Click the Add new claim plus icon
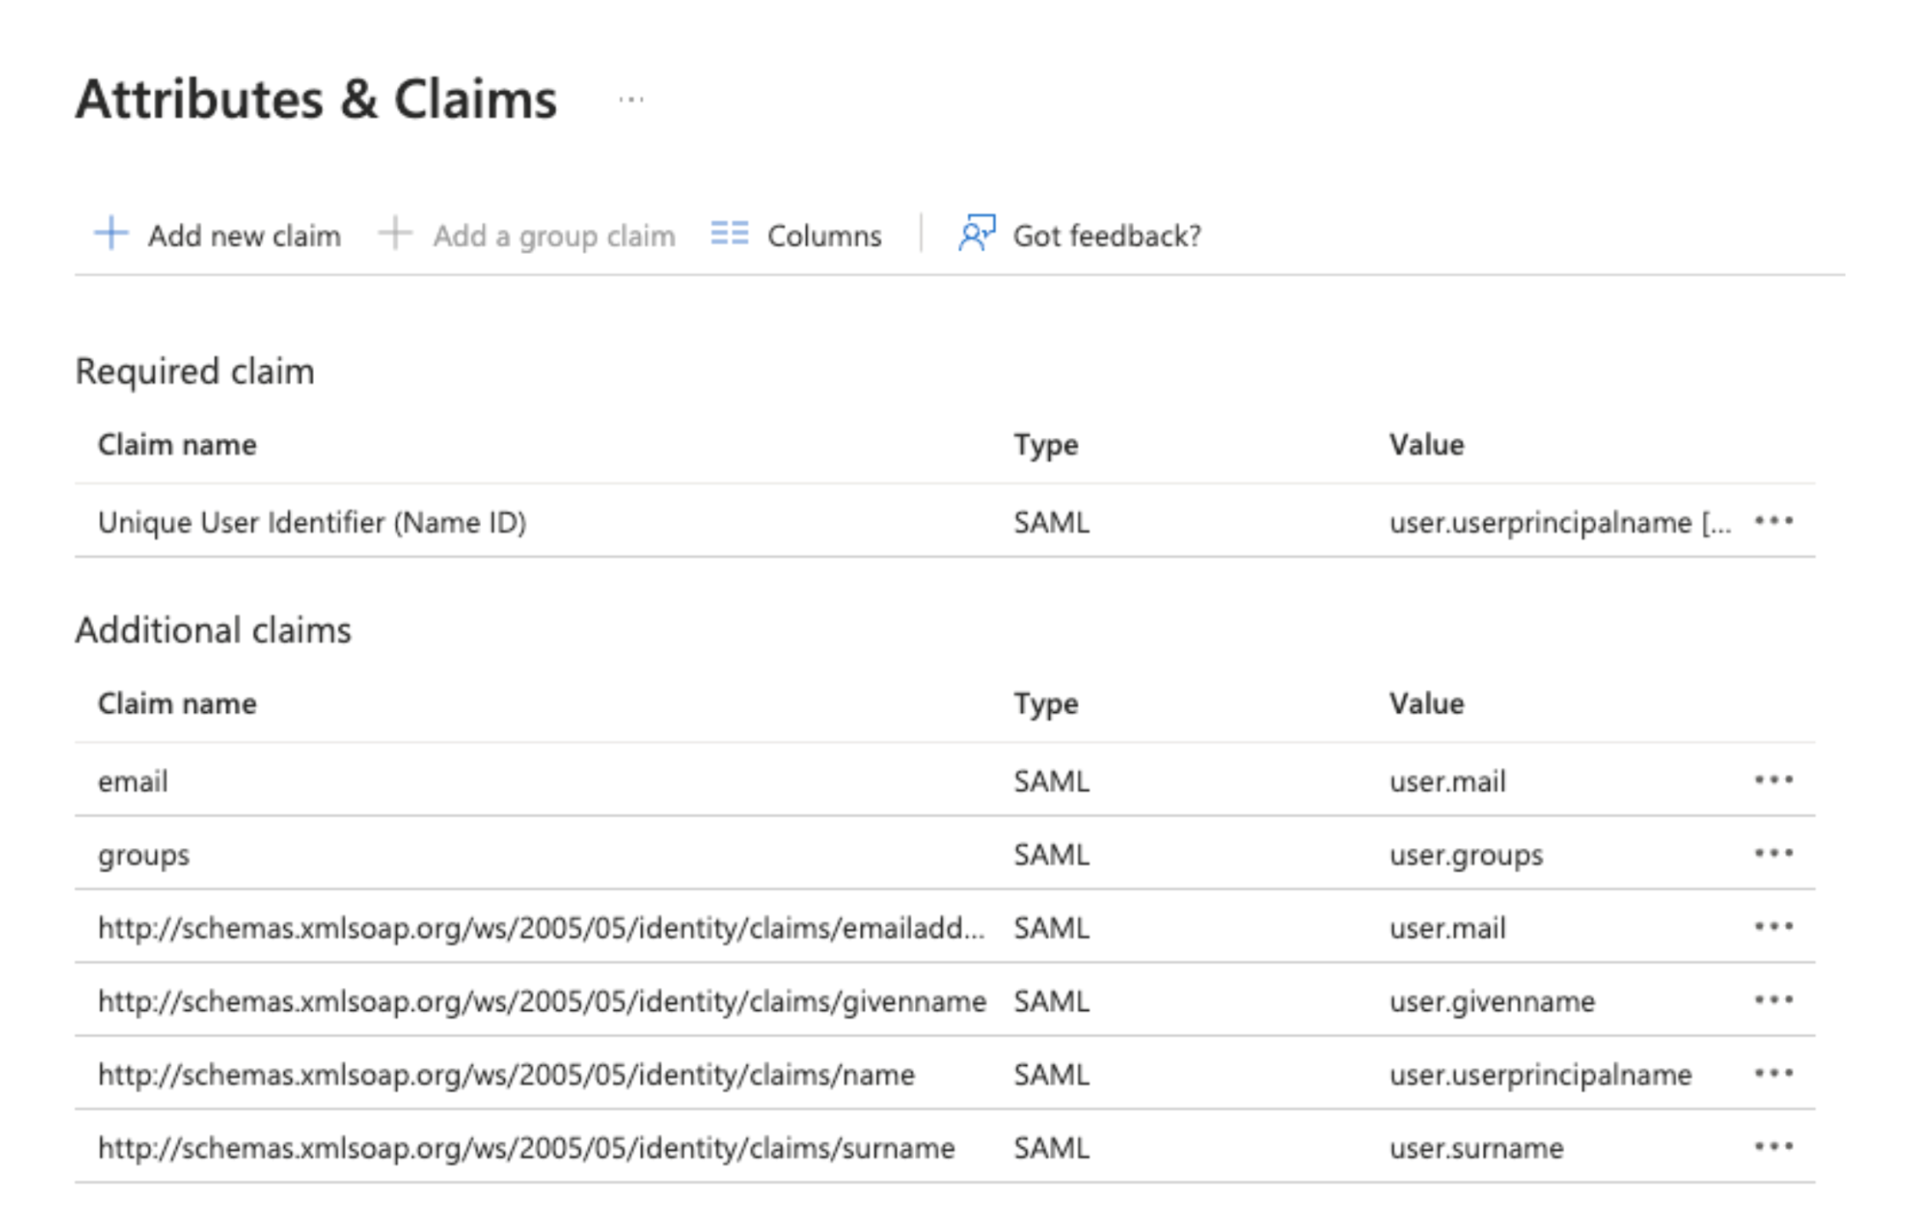Image resolution: width=1928 pixels, height=1214 pixels. (110, 235)
